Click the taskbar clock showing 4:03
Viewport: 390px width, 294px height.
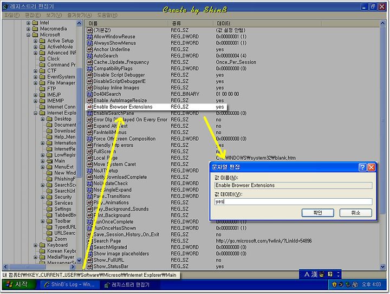pyautogui.click(x=371, y=284)
